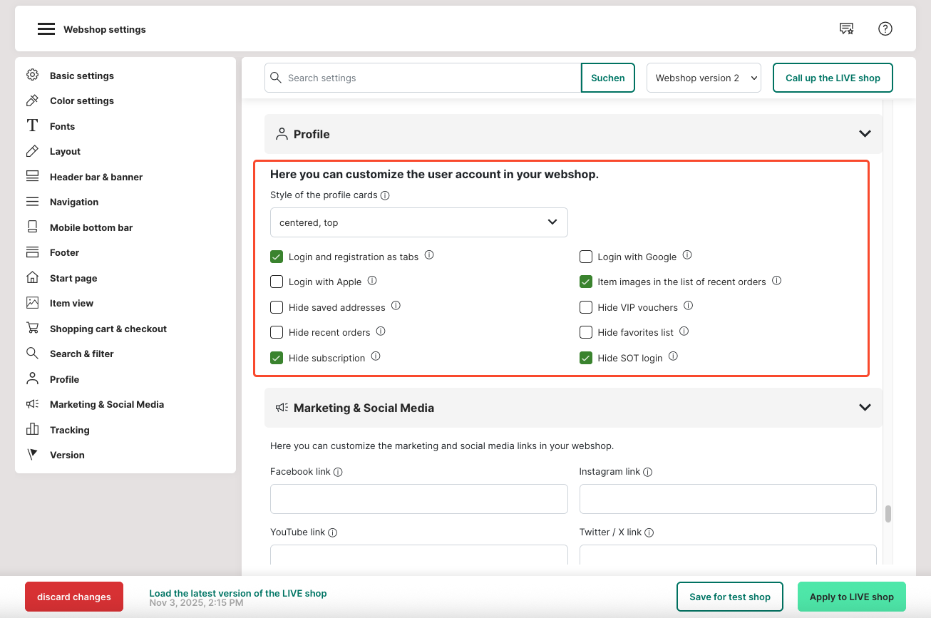Viewport: 931px width, 618px height.
Task: Click info icon beside Login with Google
Action: click(x=687, y=255)
